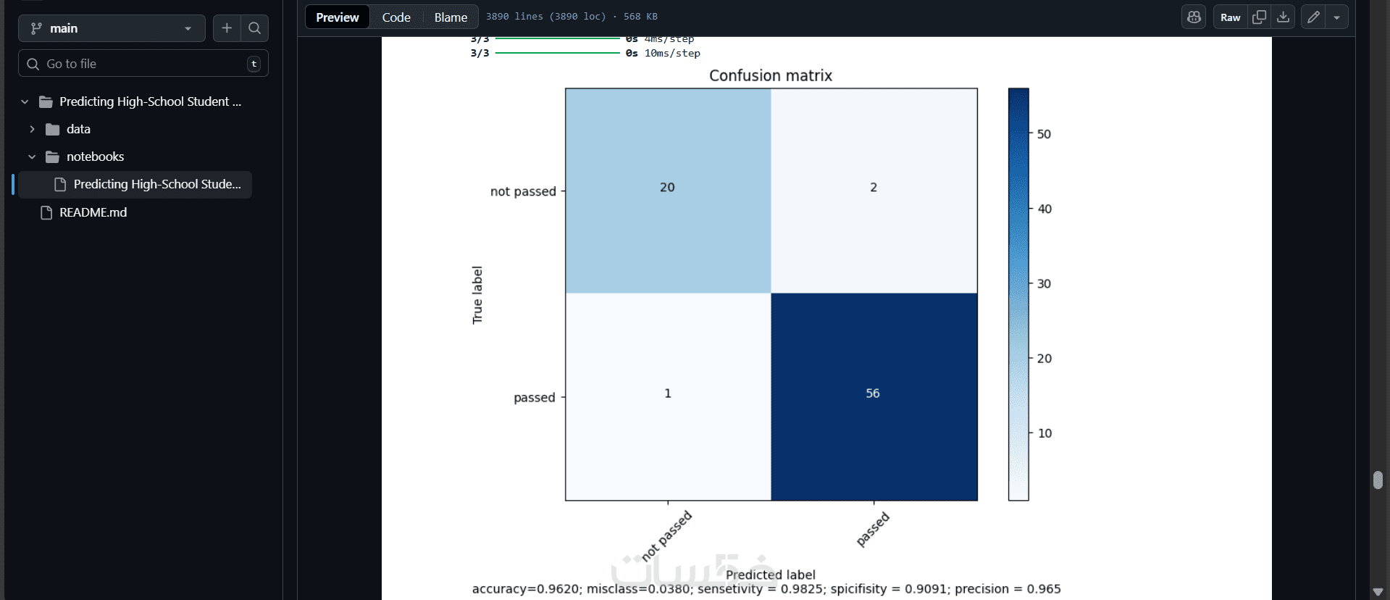Click the accuracy=0.9620 metrics line
This screenshot has height=600, width=1390.
pyautogui.click(x=766, y=589)
